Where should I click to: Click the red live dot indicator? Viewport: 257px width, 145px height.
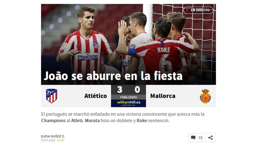point(187,10)
